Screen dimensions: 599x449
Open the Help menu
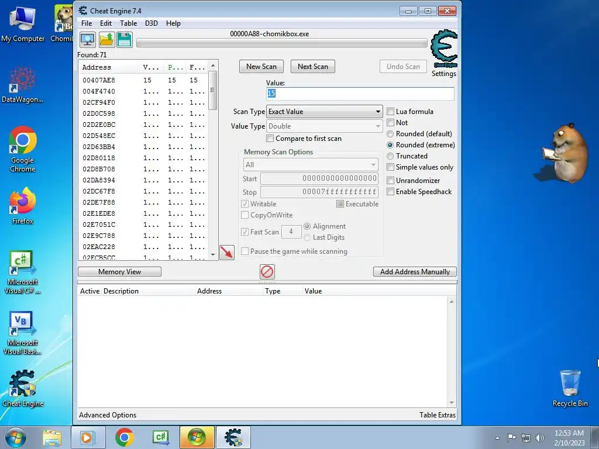pyautogui.click(x=173, y=23)
